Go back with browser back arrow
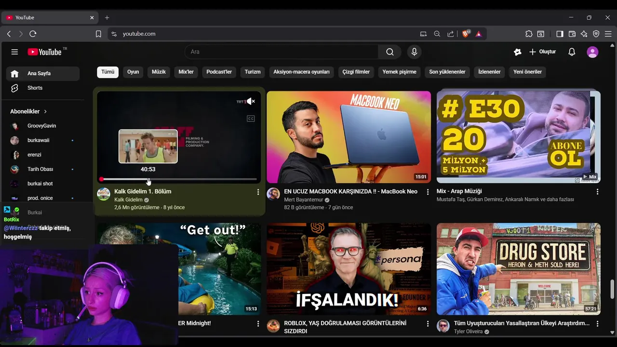 coord(9,34)
